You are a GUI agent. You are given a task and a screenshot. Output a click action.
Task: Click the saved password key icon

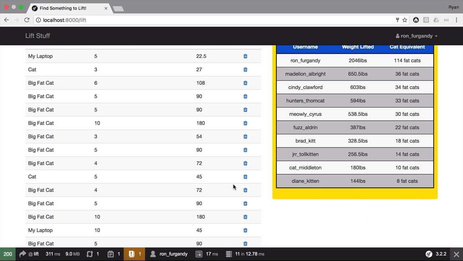pos(397,20)
